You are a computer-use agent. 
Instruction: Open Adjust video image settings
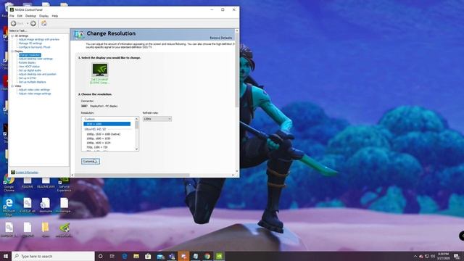(35, 94)
